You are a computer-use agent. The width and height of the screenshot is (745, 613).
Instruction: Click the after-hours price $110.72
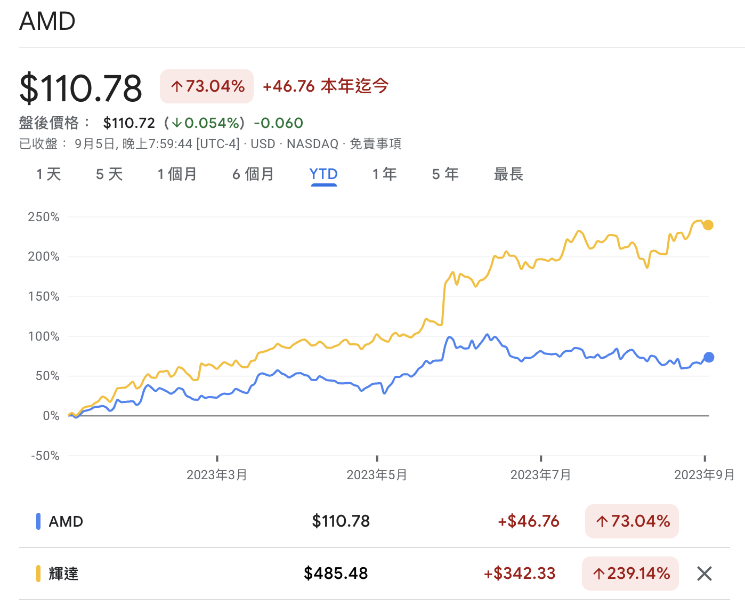tap(129, 123)
